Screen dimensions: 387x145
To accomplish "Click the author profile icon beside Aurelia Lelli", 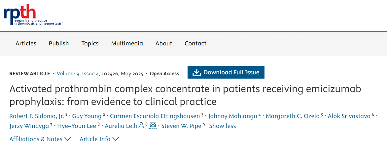I will pos(141,125).
